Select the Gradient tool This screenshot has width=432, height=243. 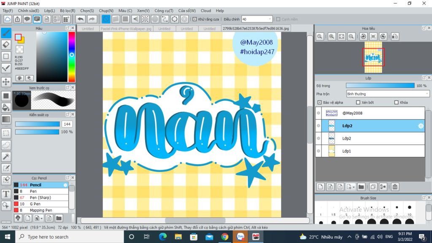pyautogui.click(x=6, y=119)
